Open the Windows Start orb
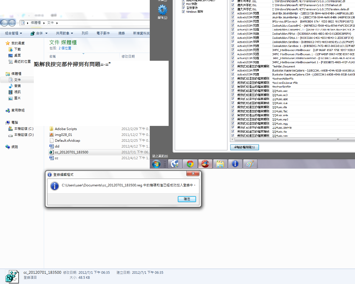The width and height of the screenshot is (355, 284). point(156,164)
